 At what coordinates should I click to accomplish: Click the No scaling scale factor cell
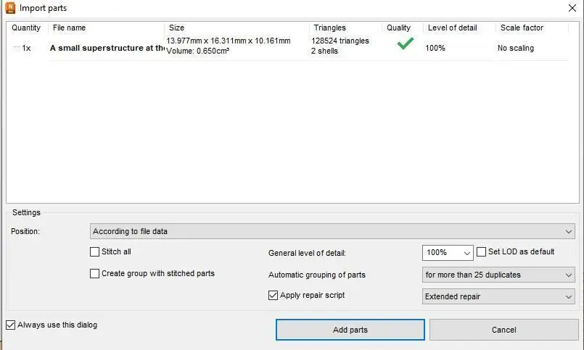point(515,48)
